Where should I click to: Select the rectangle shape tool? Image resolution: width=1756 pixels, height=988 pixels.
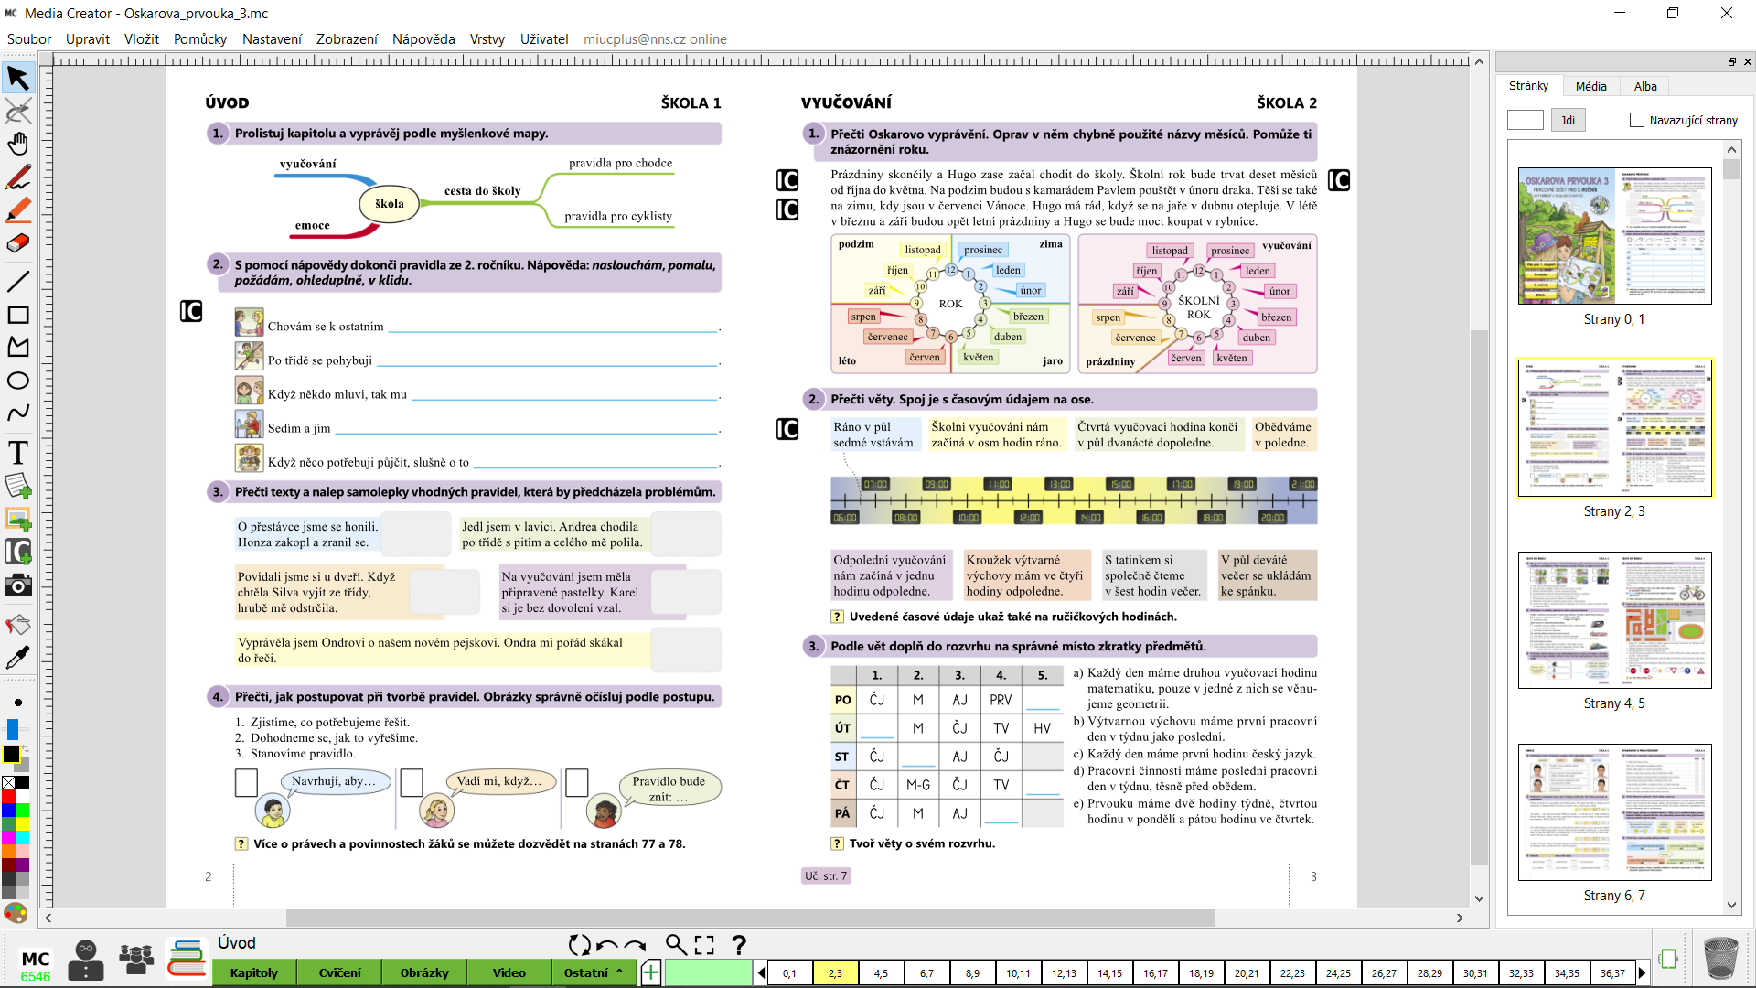[17, 315]
